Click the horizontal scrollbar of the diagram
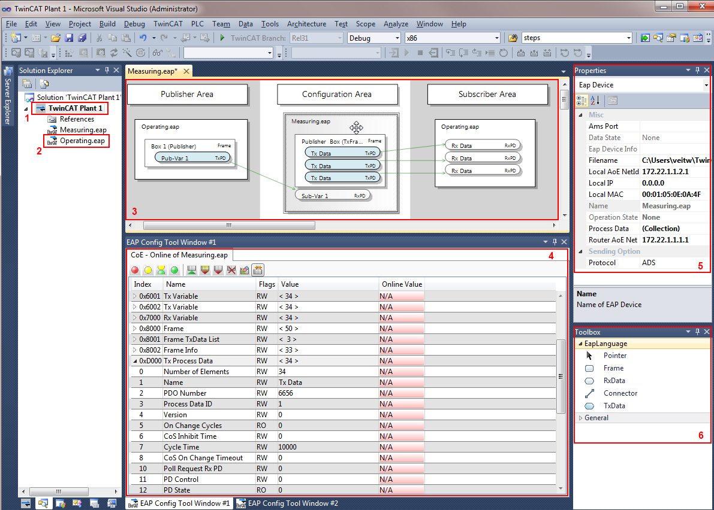 (229, 225)
